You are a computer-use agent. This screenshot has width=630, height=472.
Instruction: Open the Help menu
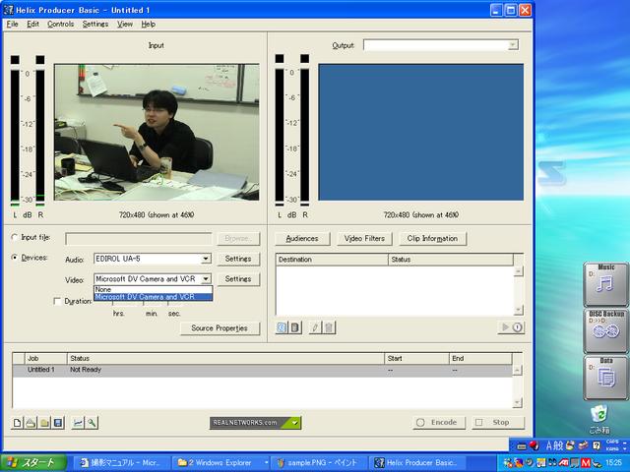[149, 24]
